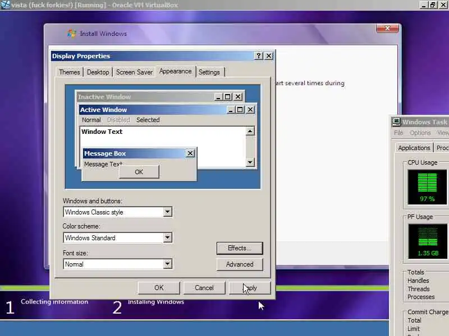Click the Message Box title in preview
449x336 pixels.
[x=105, y=153]
